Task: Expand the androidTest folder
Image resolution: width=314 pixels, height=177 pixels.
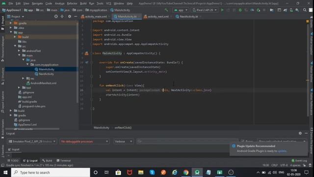Action: [19, 51]
